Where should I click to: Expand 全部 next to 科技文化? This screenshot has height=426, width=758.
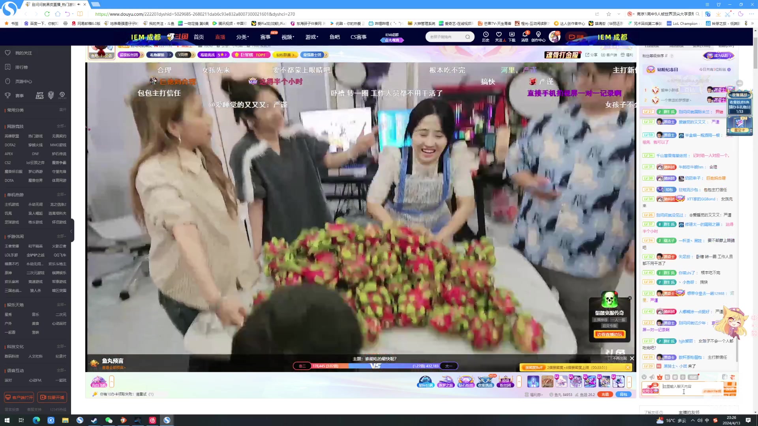61,346
